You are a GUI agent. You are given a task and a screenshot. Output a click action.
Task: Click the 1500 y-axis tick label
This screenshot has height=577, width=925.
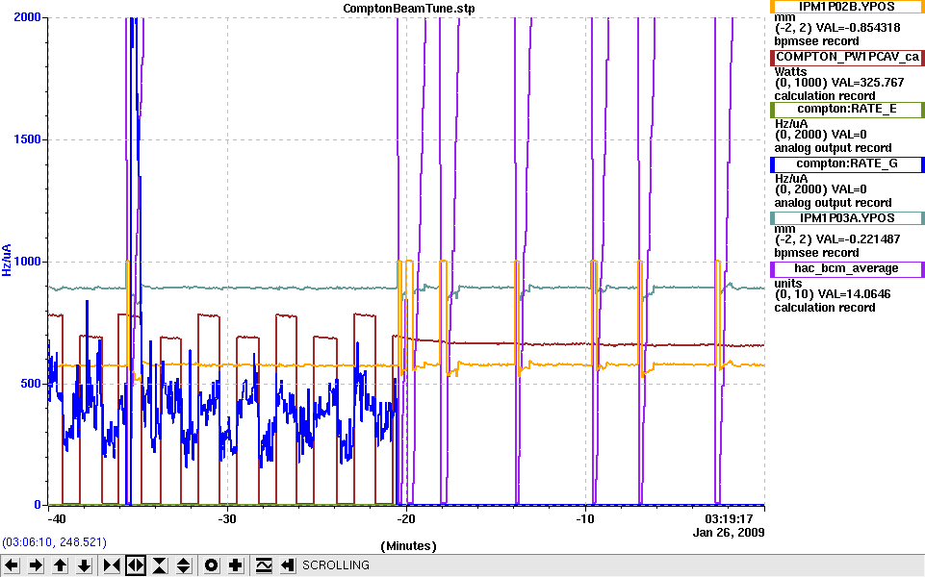(x=27, y=139)
